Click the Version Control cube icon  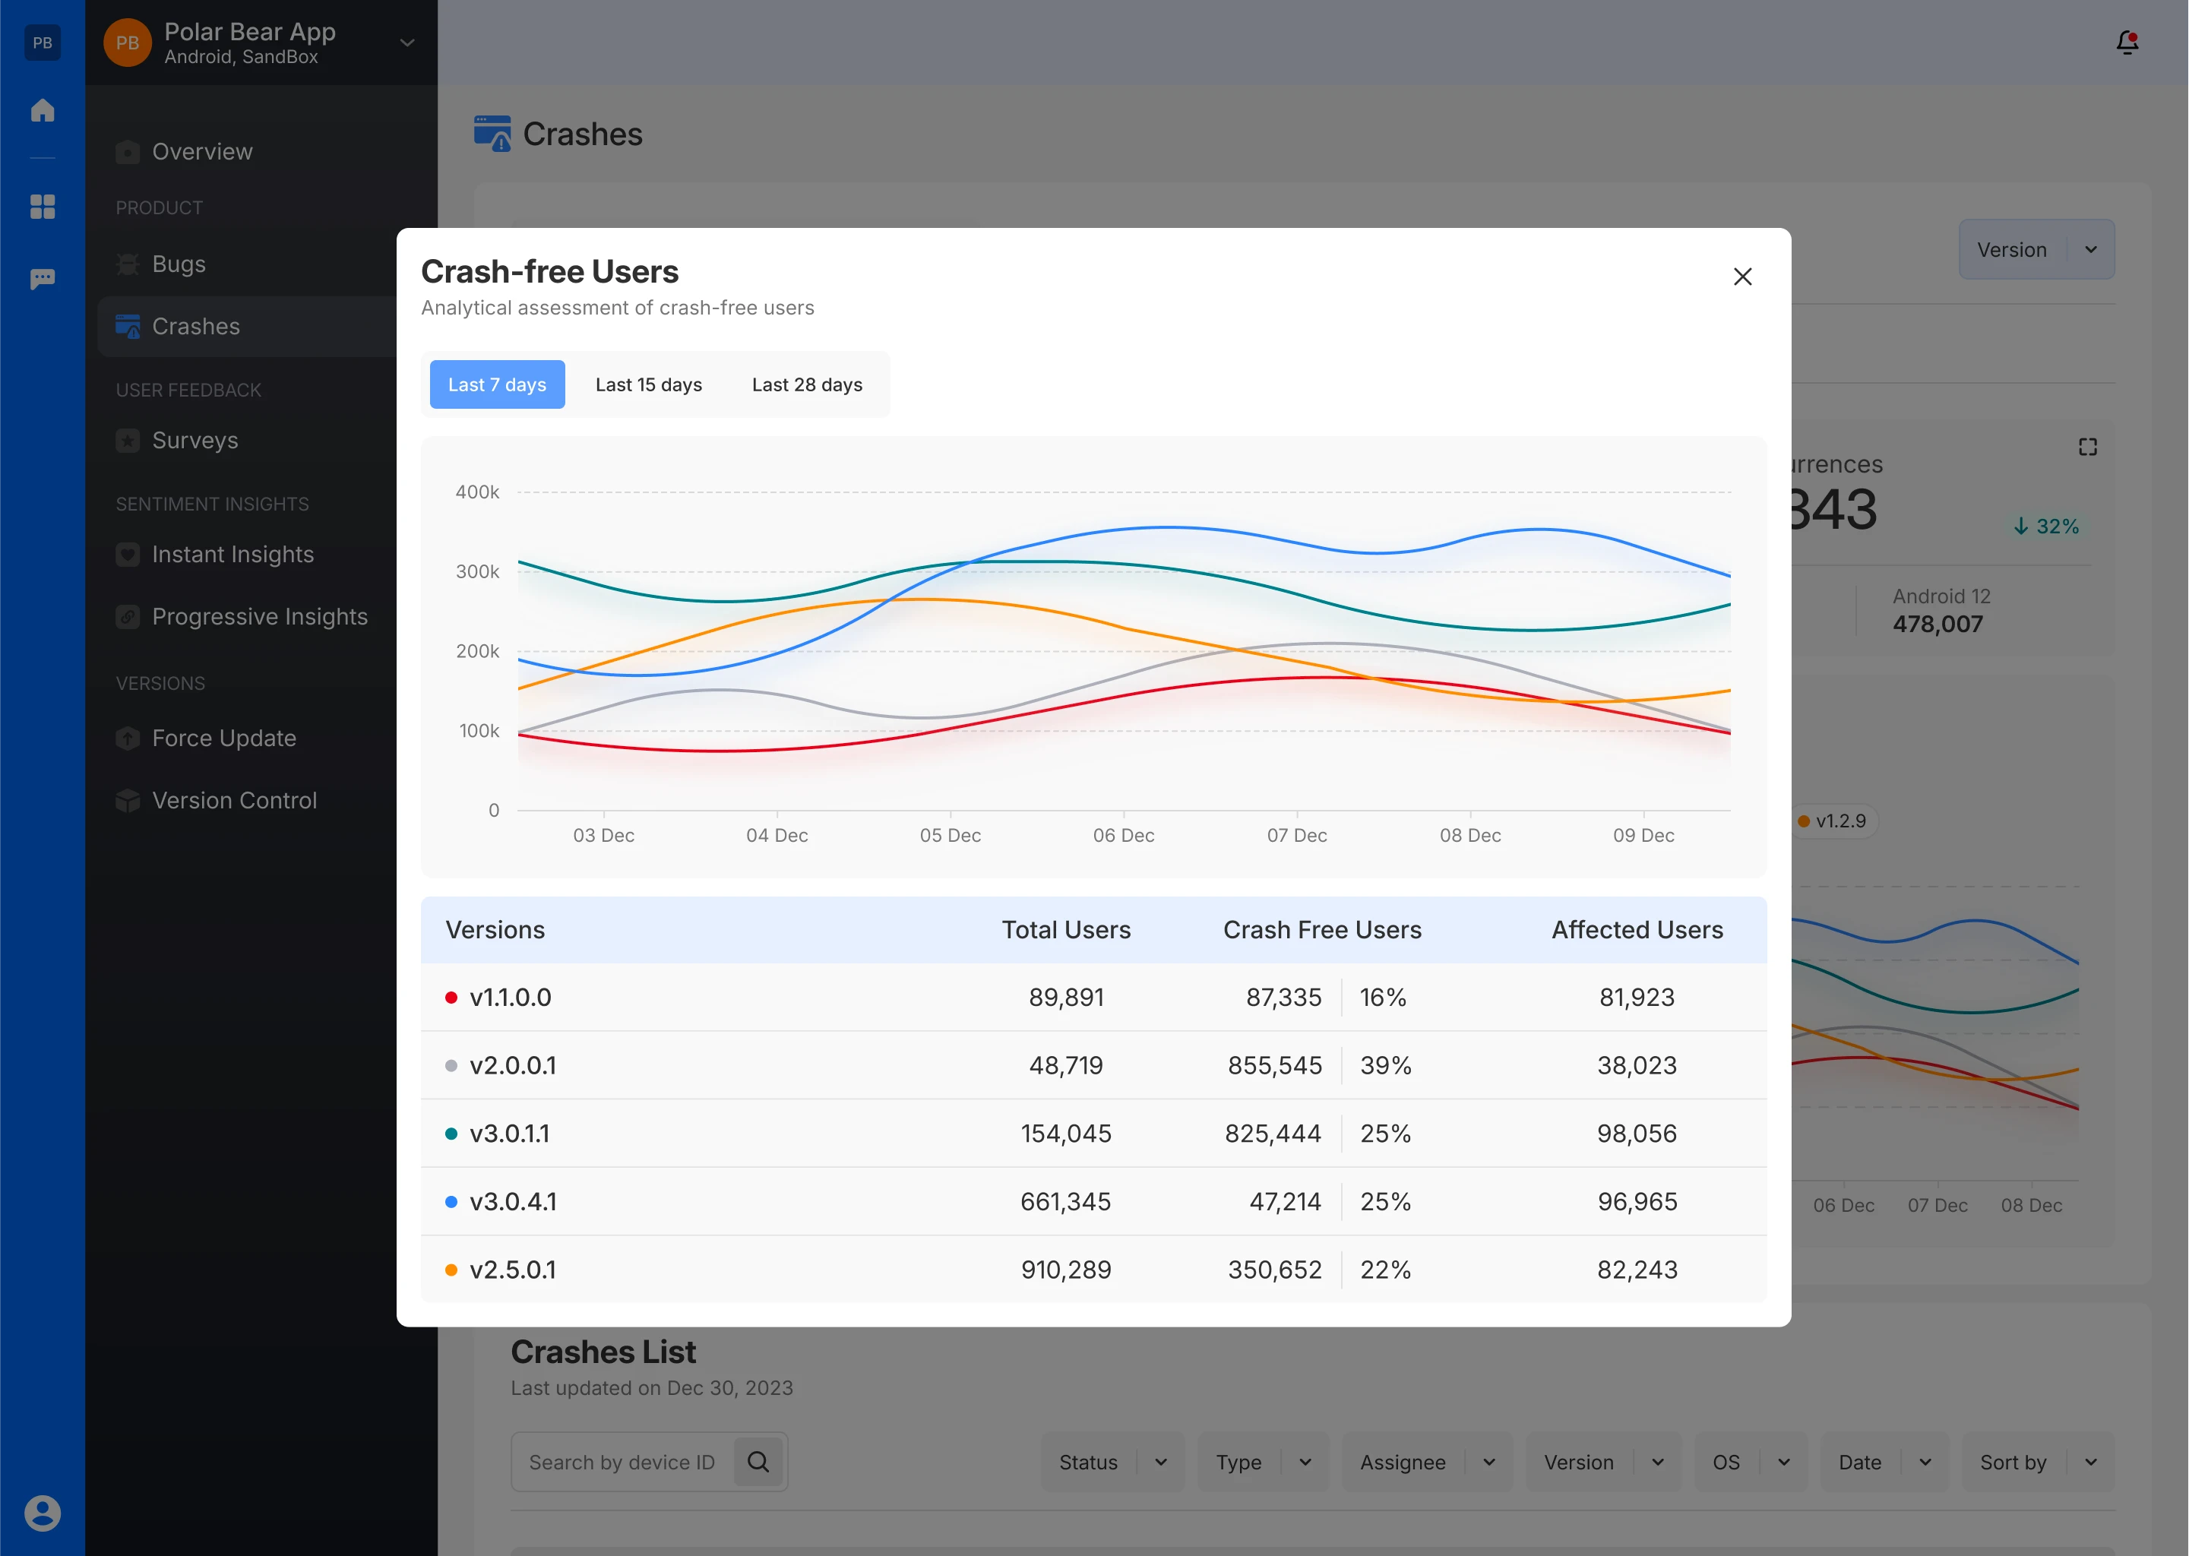(128, 801)
